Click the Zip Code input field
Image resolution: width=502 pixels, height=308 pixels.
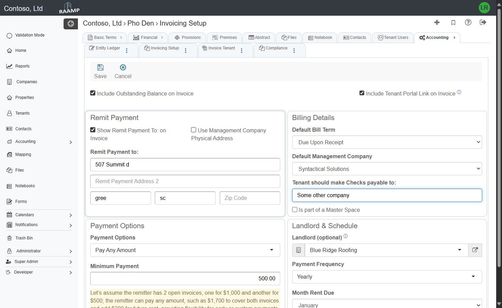click(x=250, y=198)
